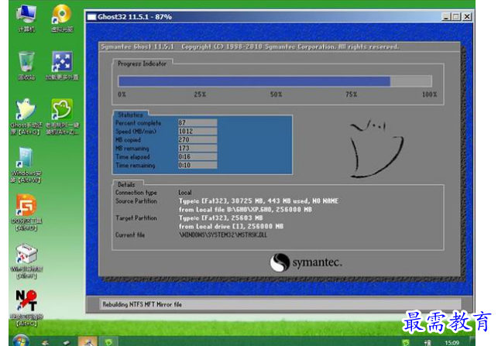Image resolution: width=498 pixels, height=346 pixels.
Task: Open the blue four-arrows desktop shortcut
Action: [62, 66]
